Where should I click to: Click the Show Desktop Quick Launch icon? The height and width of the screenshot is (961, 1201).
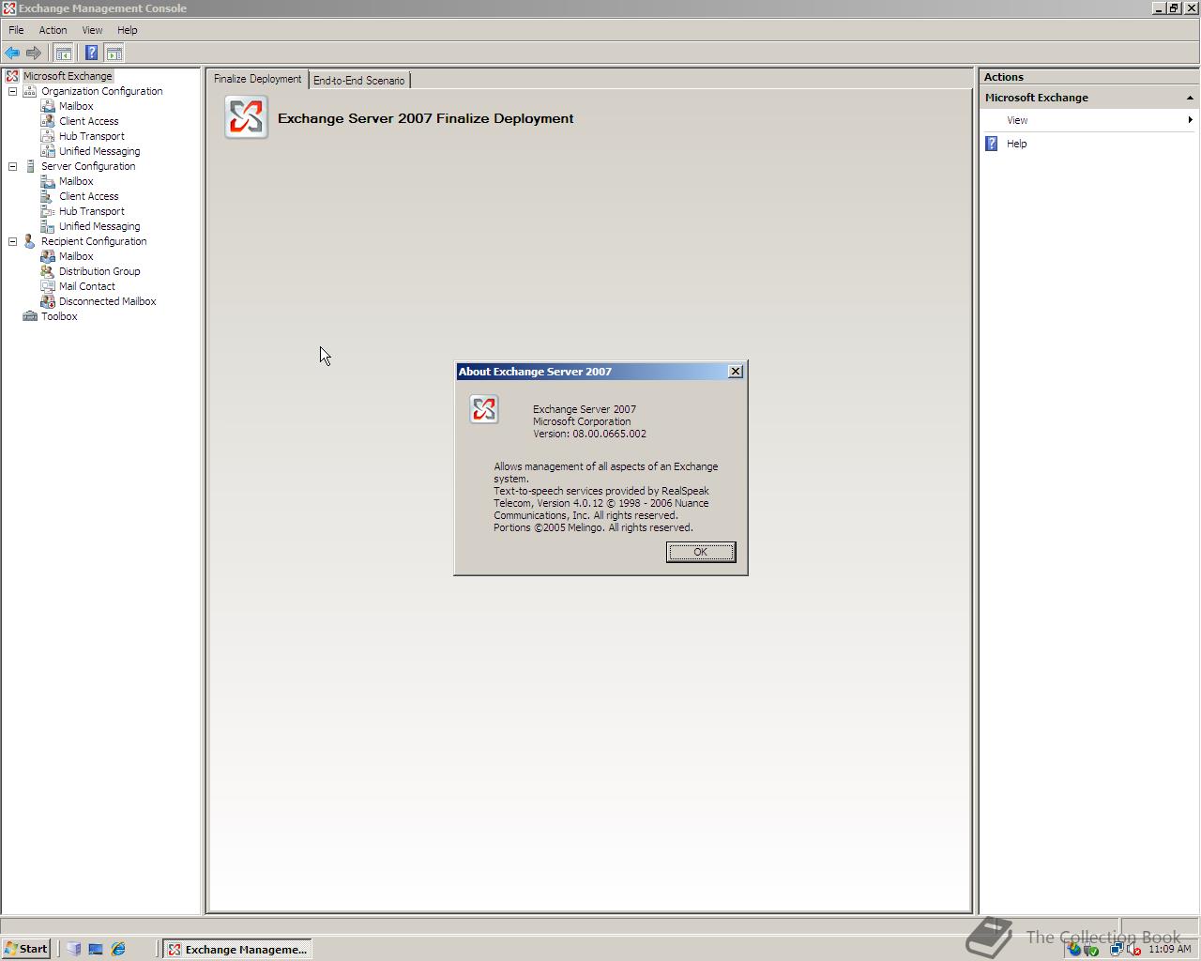coord(96,949)
